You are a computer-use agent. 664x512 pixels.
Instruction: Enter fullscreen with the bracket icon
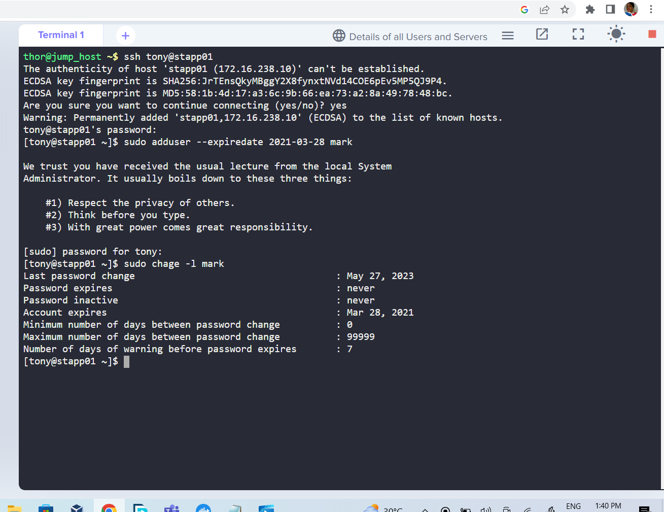point(578,35)
